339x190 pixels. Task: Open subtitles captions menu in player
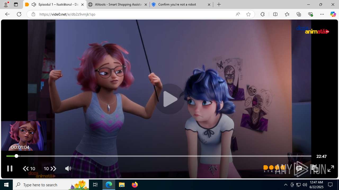[x=299, y=168]
